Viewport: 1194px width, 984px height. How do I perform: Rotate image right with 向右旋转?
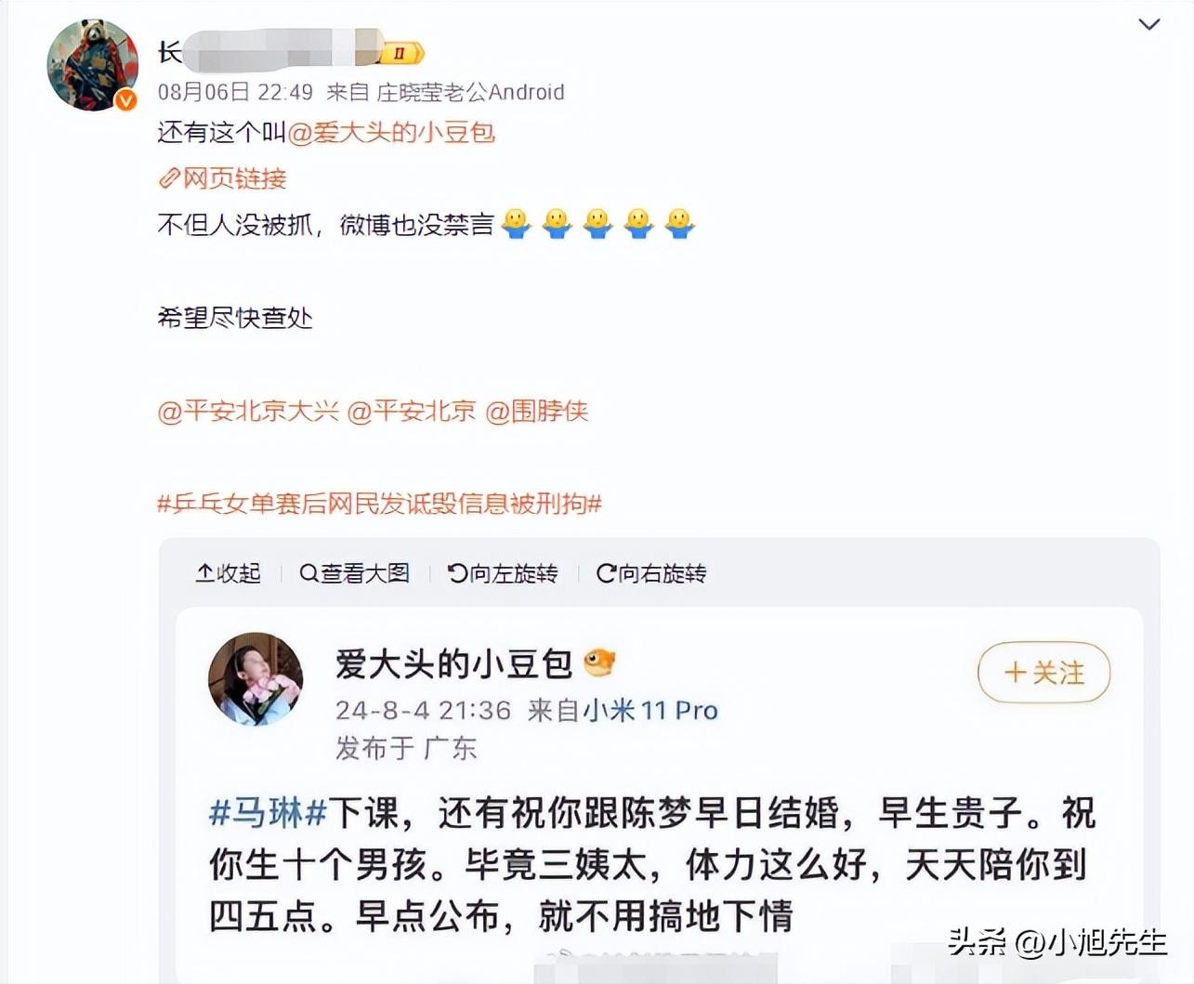[x=651, y=573]
